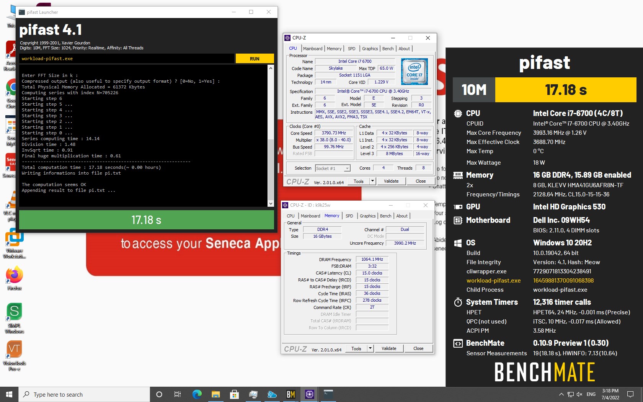Open Graphics tab in upper CPU-Z window
643x402 pixels.
pos(370,49)
